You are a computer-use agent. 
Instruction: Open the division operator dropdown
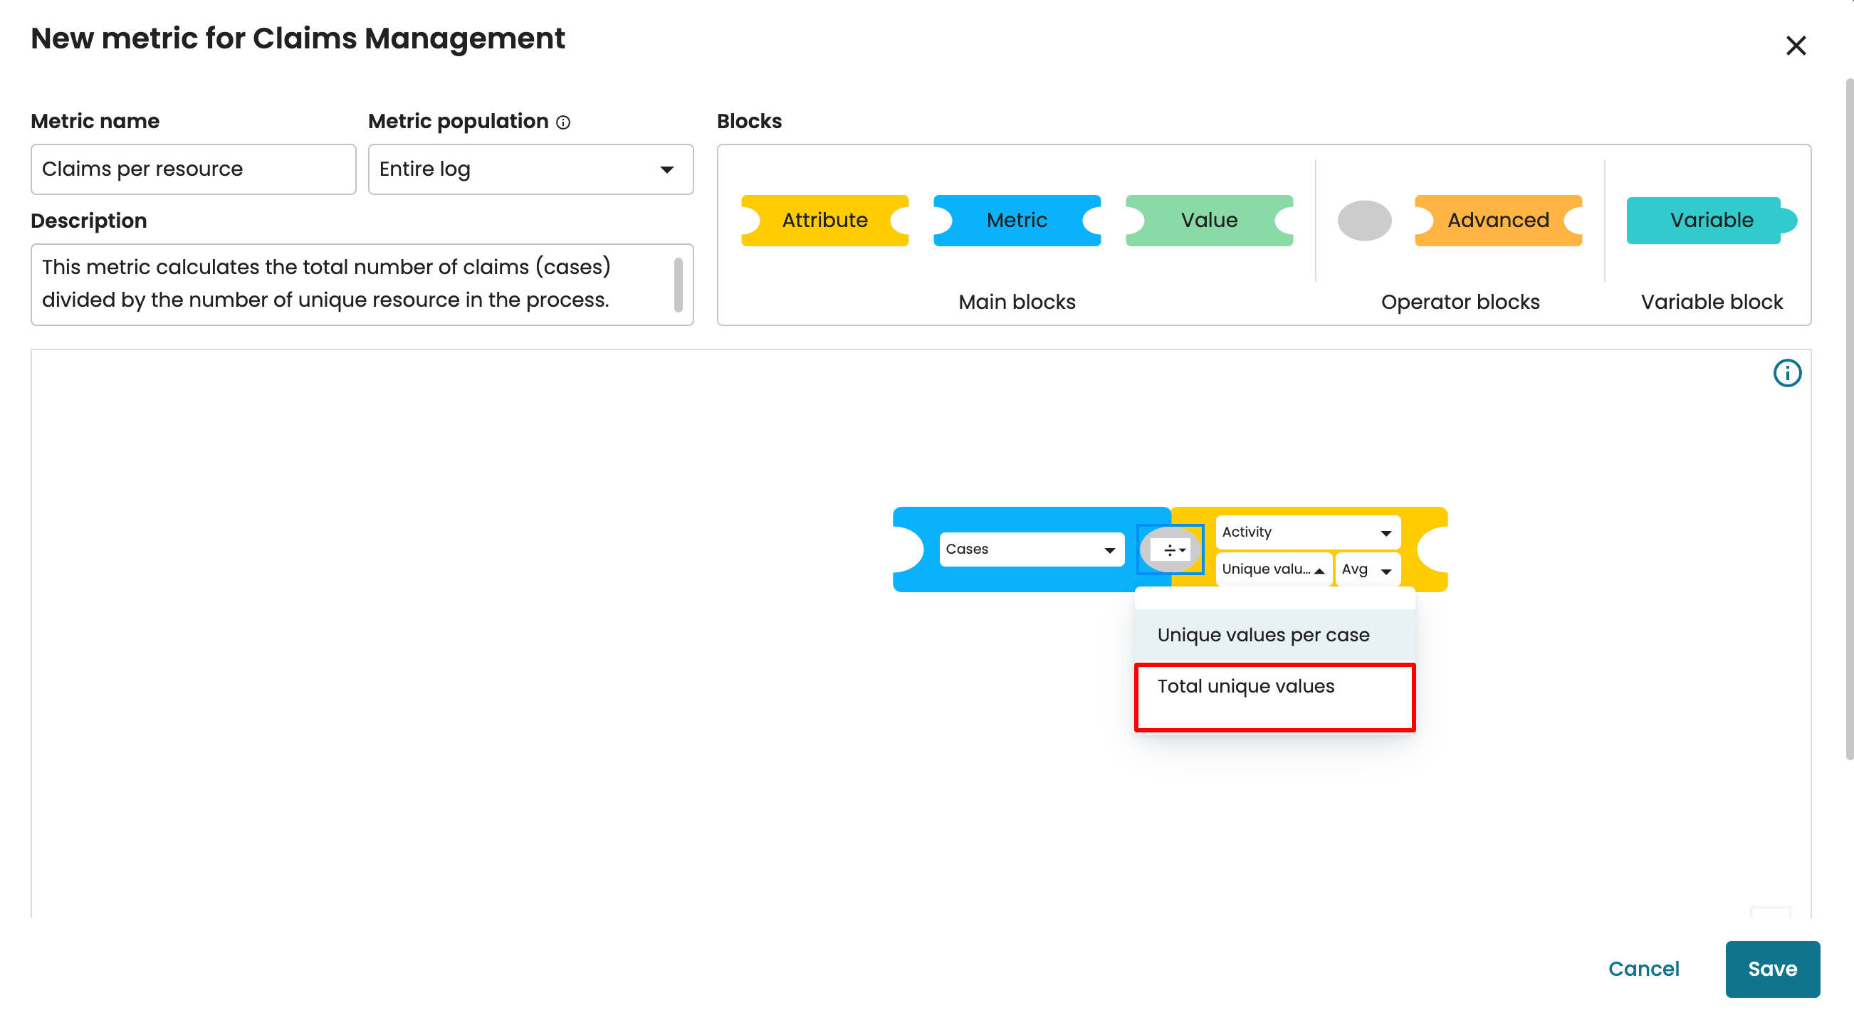click(x=1173, y=550)
